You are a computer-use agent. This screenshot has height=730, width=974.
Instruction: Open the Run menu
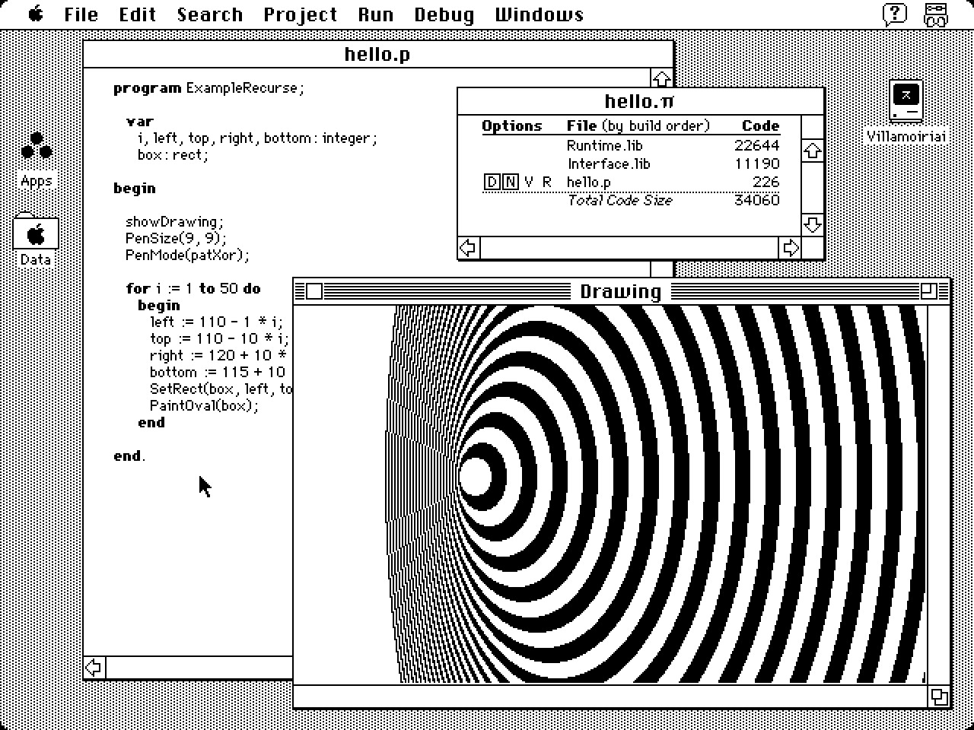376,14
